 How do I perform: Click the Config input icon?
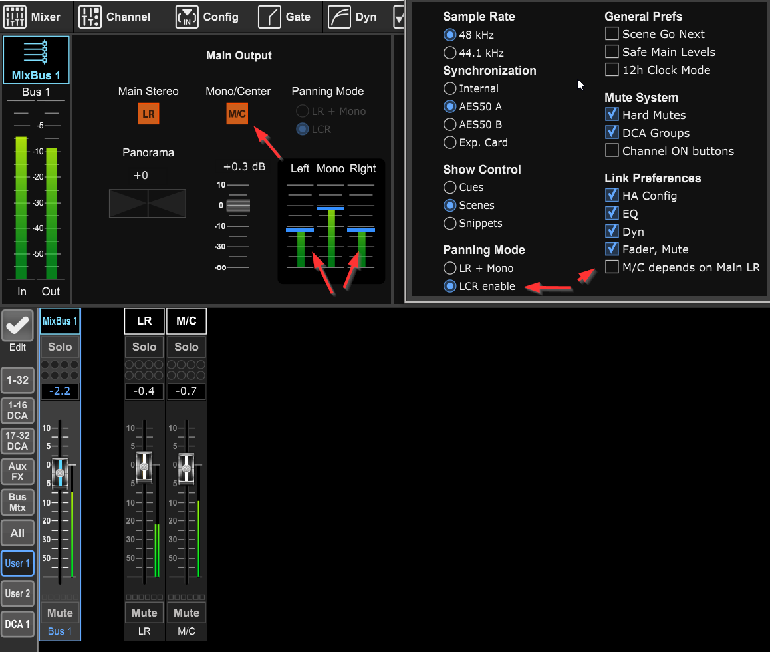pos(187,17)
